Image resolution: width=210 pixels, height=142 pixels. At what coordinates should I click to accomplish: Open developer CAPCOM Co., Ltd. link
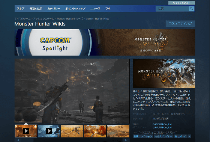[162, 124]
